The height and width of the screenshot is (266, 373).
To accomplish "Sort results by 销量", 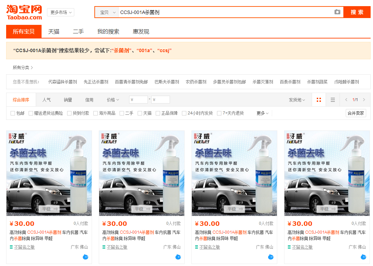I will 68,100.
